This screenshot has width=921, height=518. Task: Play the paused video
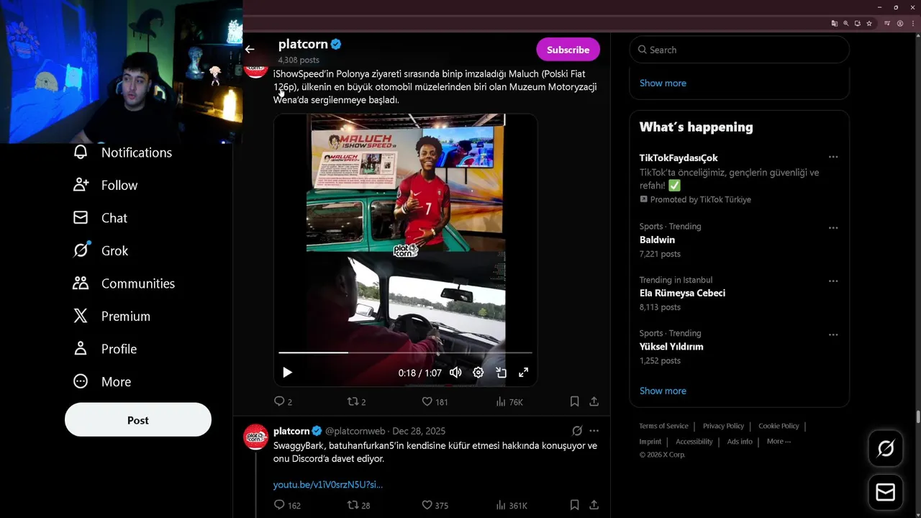click(x=287, y=372)
